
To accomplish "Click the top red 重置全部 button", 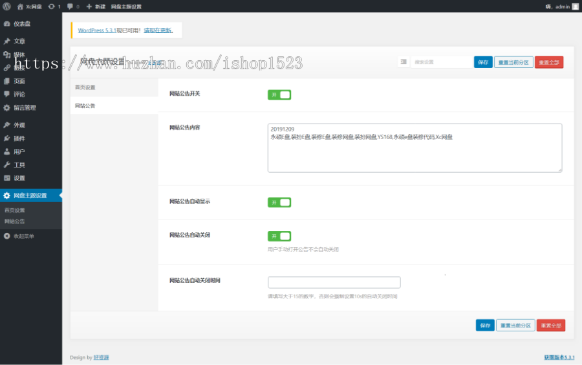I will [549, 62].
